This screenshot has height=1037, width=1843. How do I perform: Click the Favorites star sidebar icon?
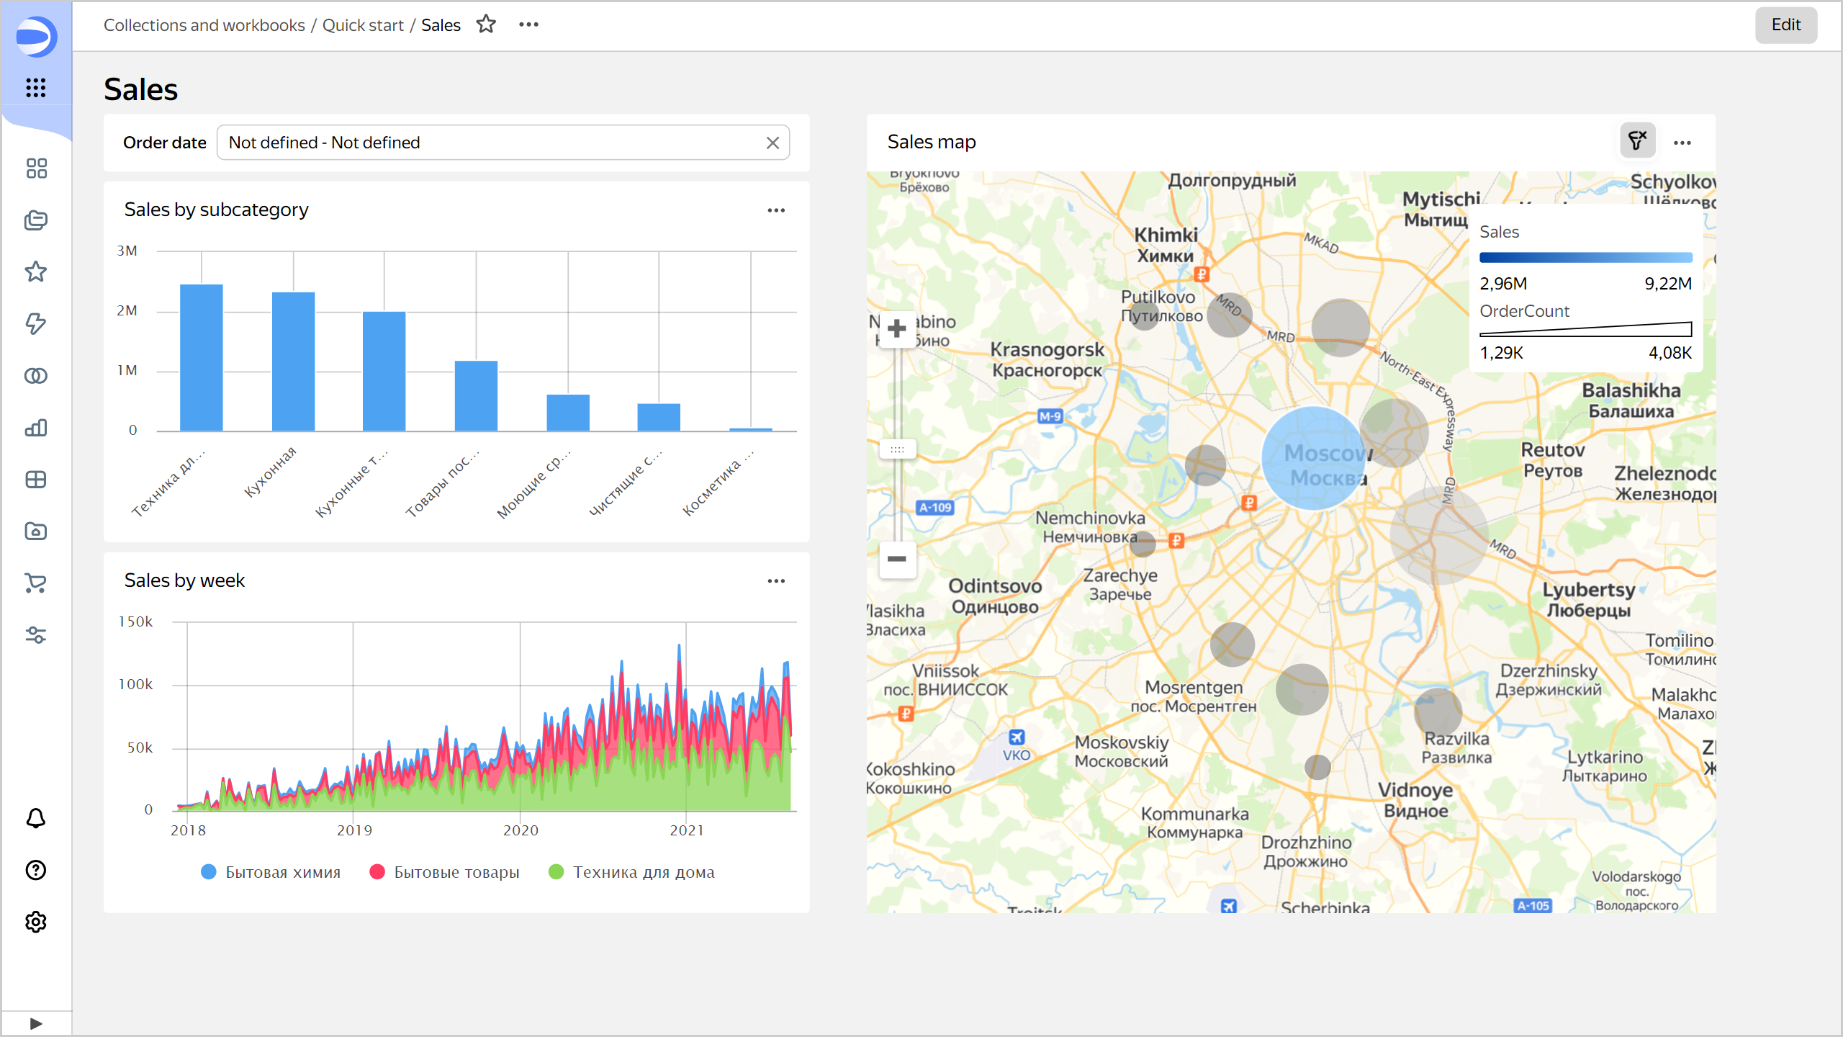[x=36, y=271]
